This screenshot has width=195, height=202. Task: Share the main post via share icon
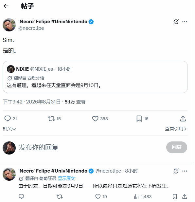pos(183,119)
